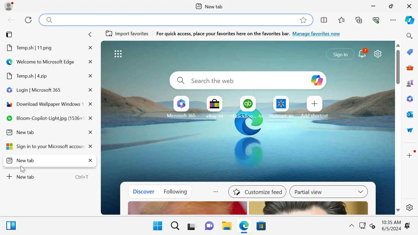Open the profile avatar menu
Screen dimensions: 418x235
coord(9,6)
